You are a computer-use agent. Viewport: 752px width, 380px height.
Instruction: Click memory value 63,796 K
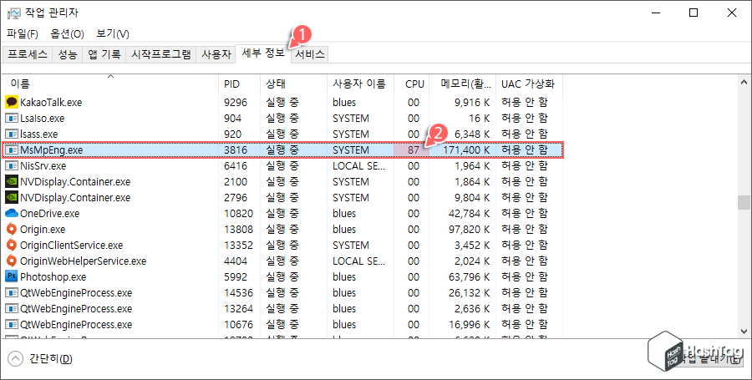[x=469, y=276]
